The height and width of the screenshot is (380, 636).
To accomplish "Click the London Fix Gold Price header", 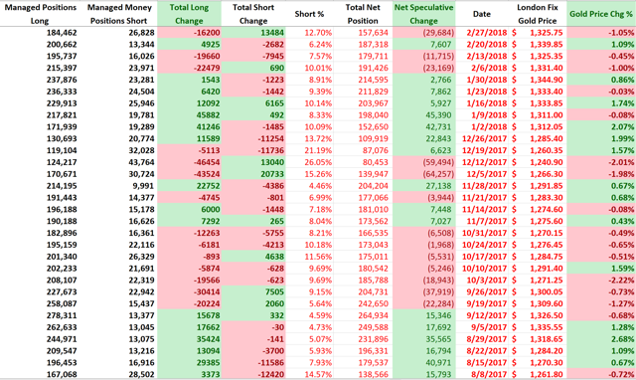I will pos(538,14).
